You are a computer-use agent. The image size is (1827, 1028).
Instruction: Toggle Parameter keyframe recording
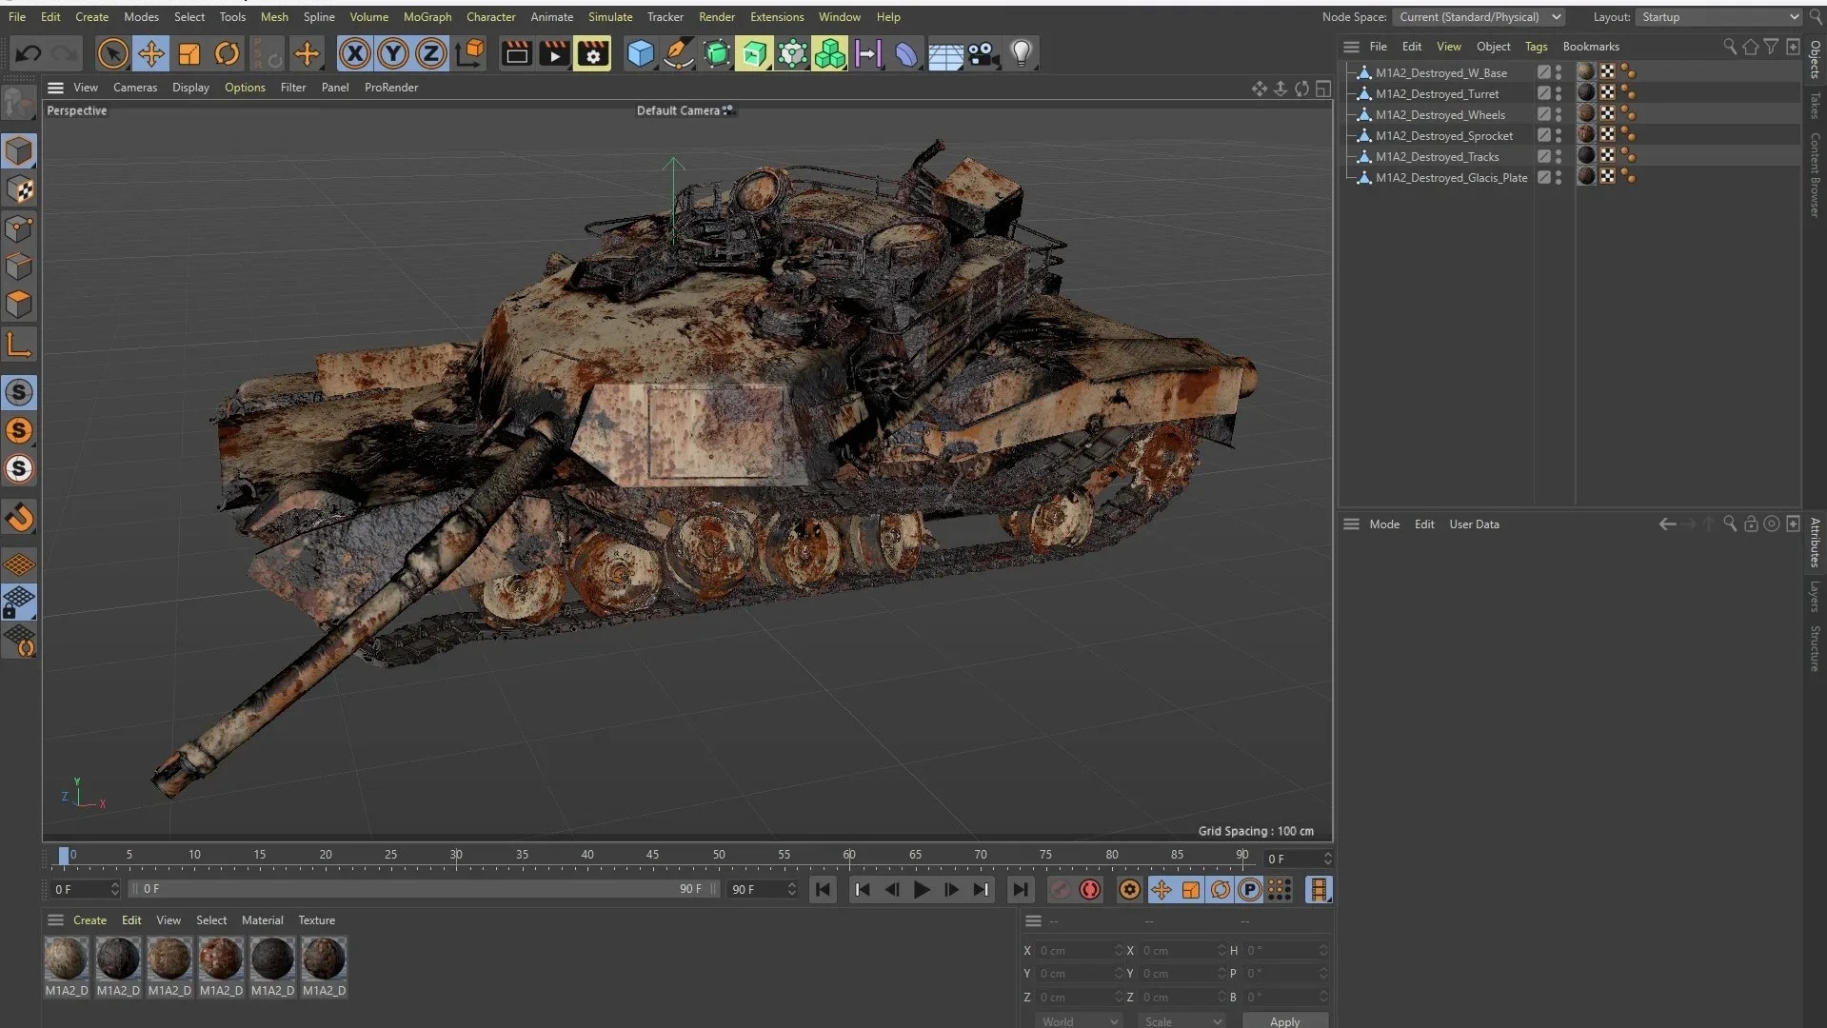[1249, 889]
